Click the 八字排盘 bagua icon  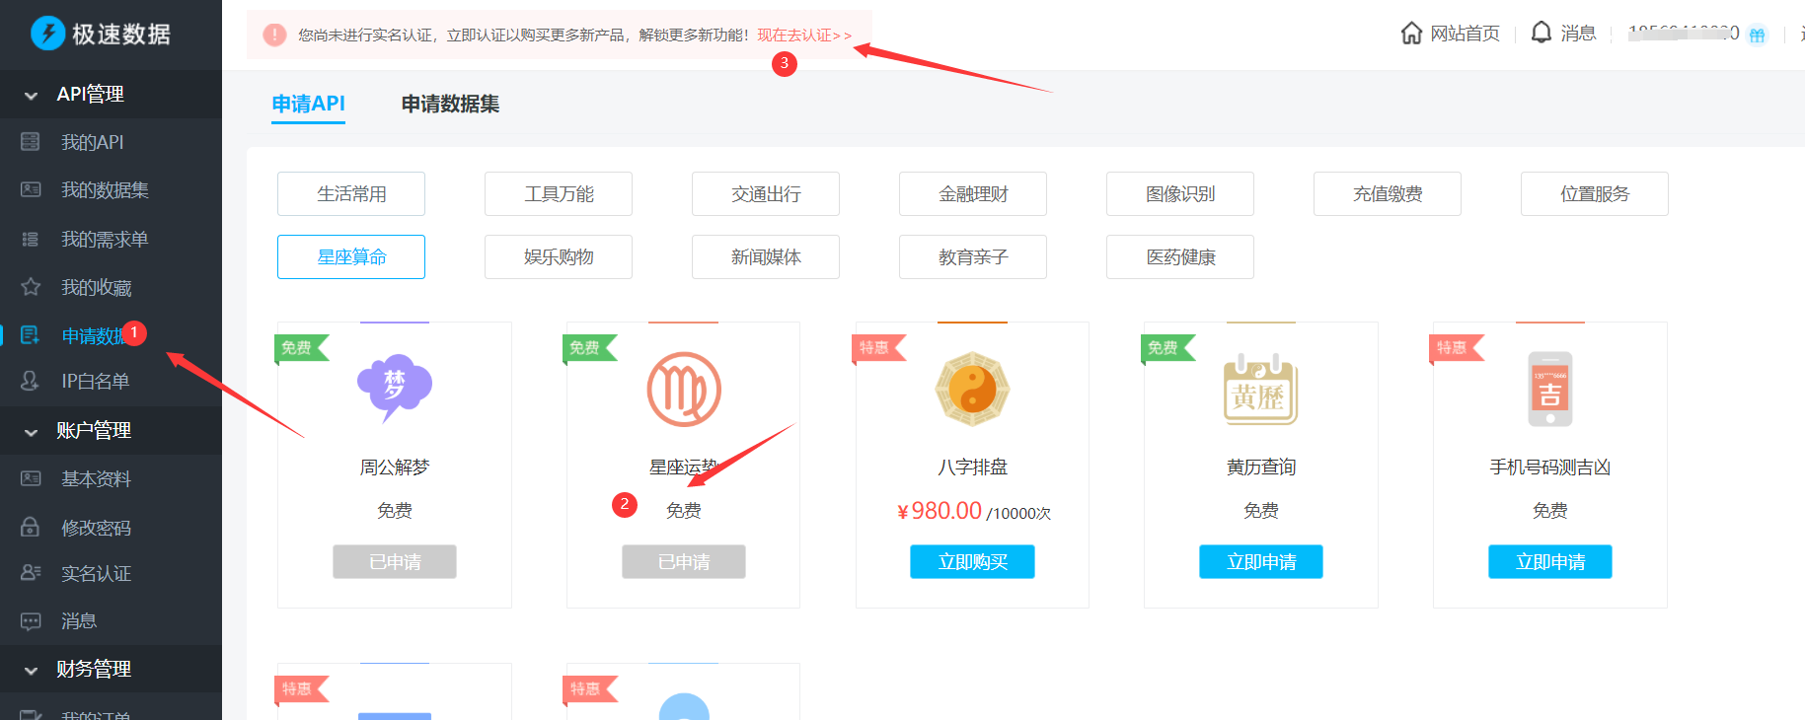(x=972, y=389)
